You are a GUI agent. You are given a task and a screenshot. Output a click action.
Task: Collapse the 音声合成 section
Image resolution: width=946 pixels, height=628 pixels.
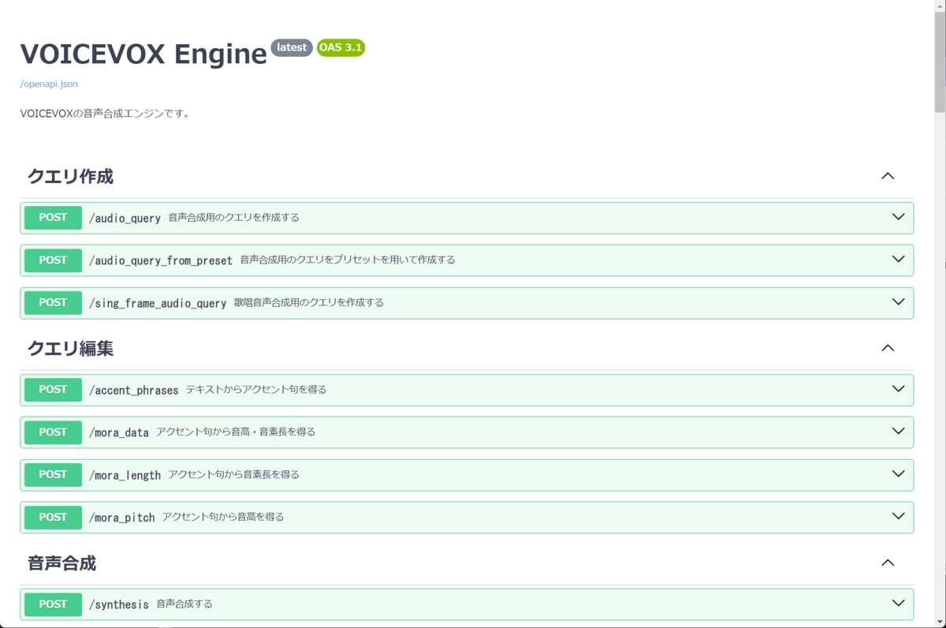pos(888,563)
